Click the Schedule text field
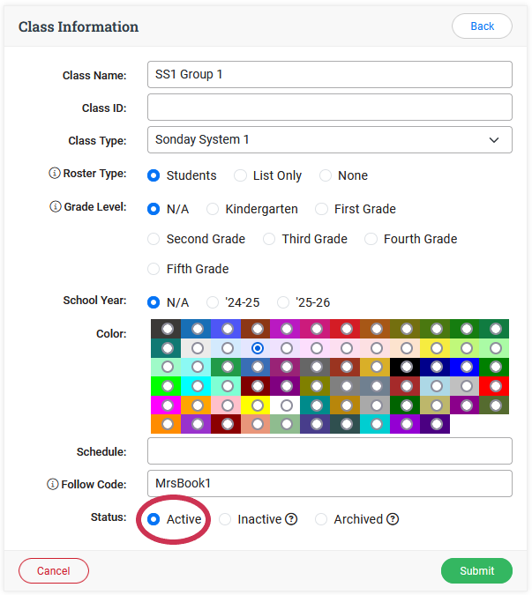The image size is (532, 595). coord(329,451)
